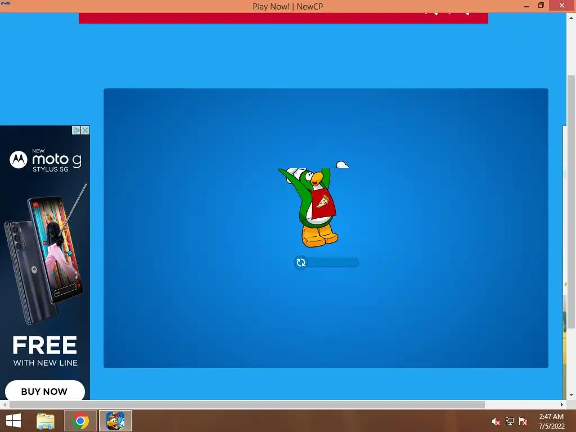Click the "moto g" brand text in the ad

click(57, 160)
